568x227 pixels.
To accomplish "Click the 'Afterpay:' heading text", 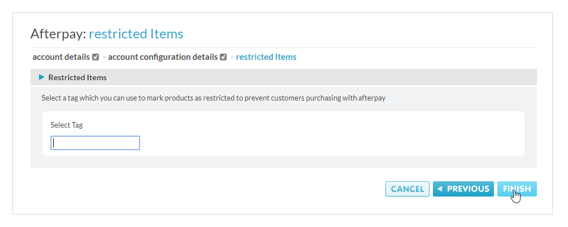I will tap(58, 33).
